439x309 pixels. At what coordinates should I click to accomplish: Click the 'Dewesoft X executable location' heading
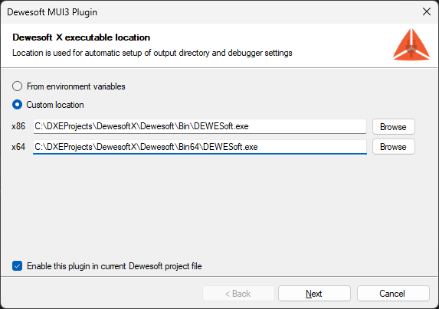tap(81, 37)
